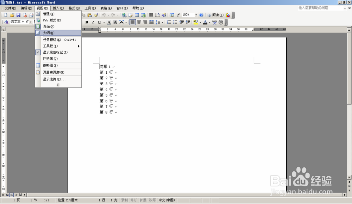Apply numbered list formatting
This screenshot has height=204, width=352.
pos(169,22)
